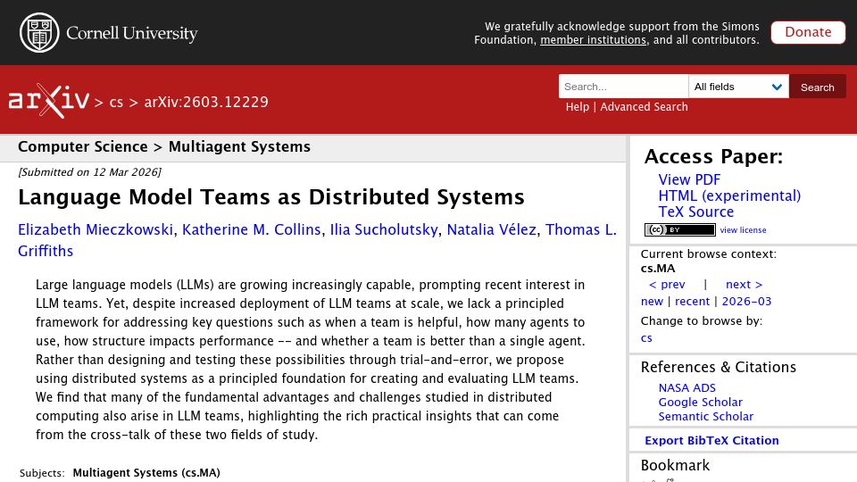Open HTML (experimental) version
This screenshot has width=857, height=482.
point(729,195)
